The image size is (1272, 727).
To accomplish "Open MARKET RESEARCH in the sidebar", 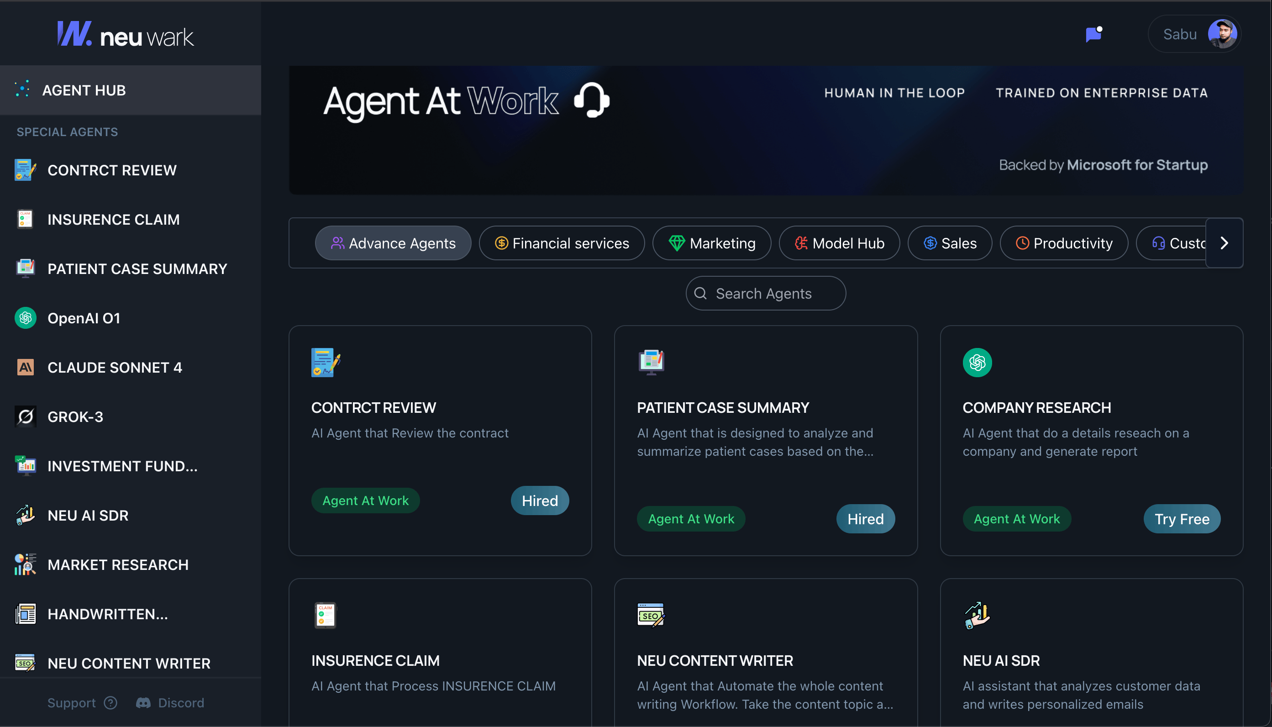I will [118, 565].
